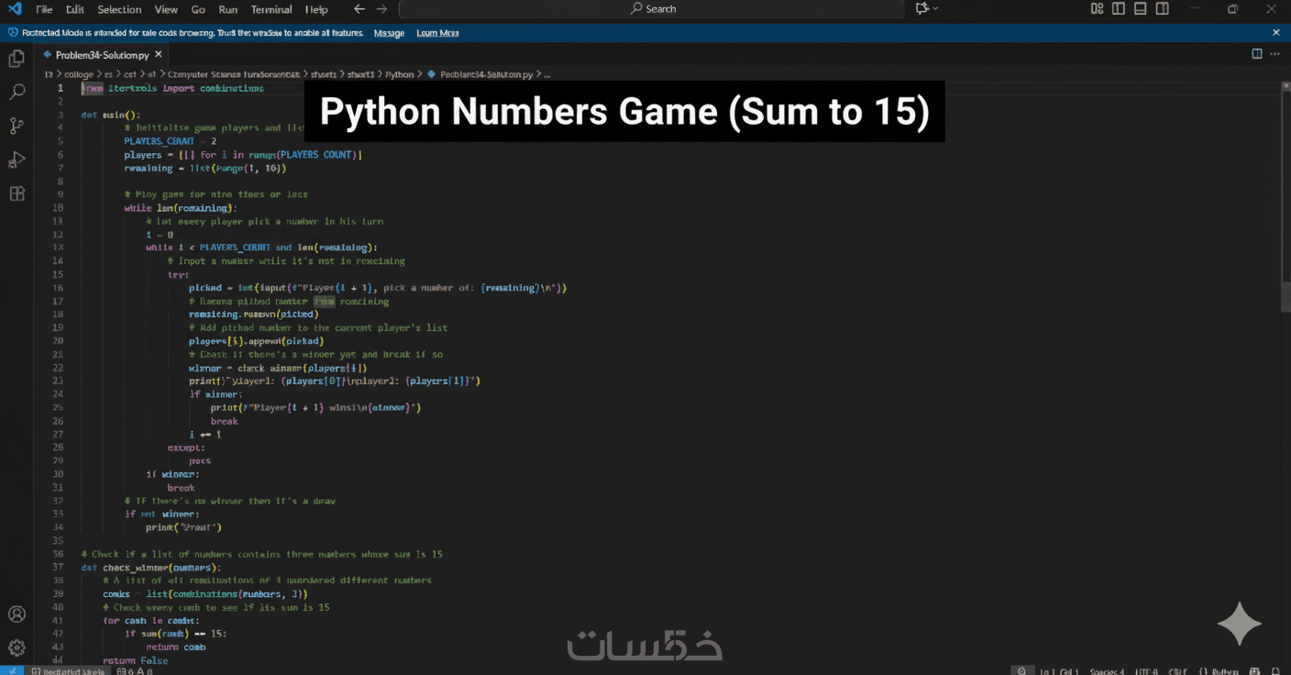Image resolution: width=1291 pixels, height=675 pixels.
Task: Close the Problem34-Solution.py tab
Action: 157,55
